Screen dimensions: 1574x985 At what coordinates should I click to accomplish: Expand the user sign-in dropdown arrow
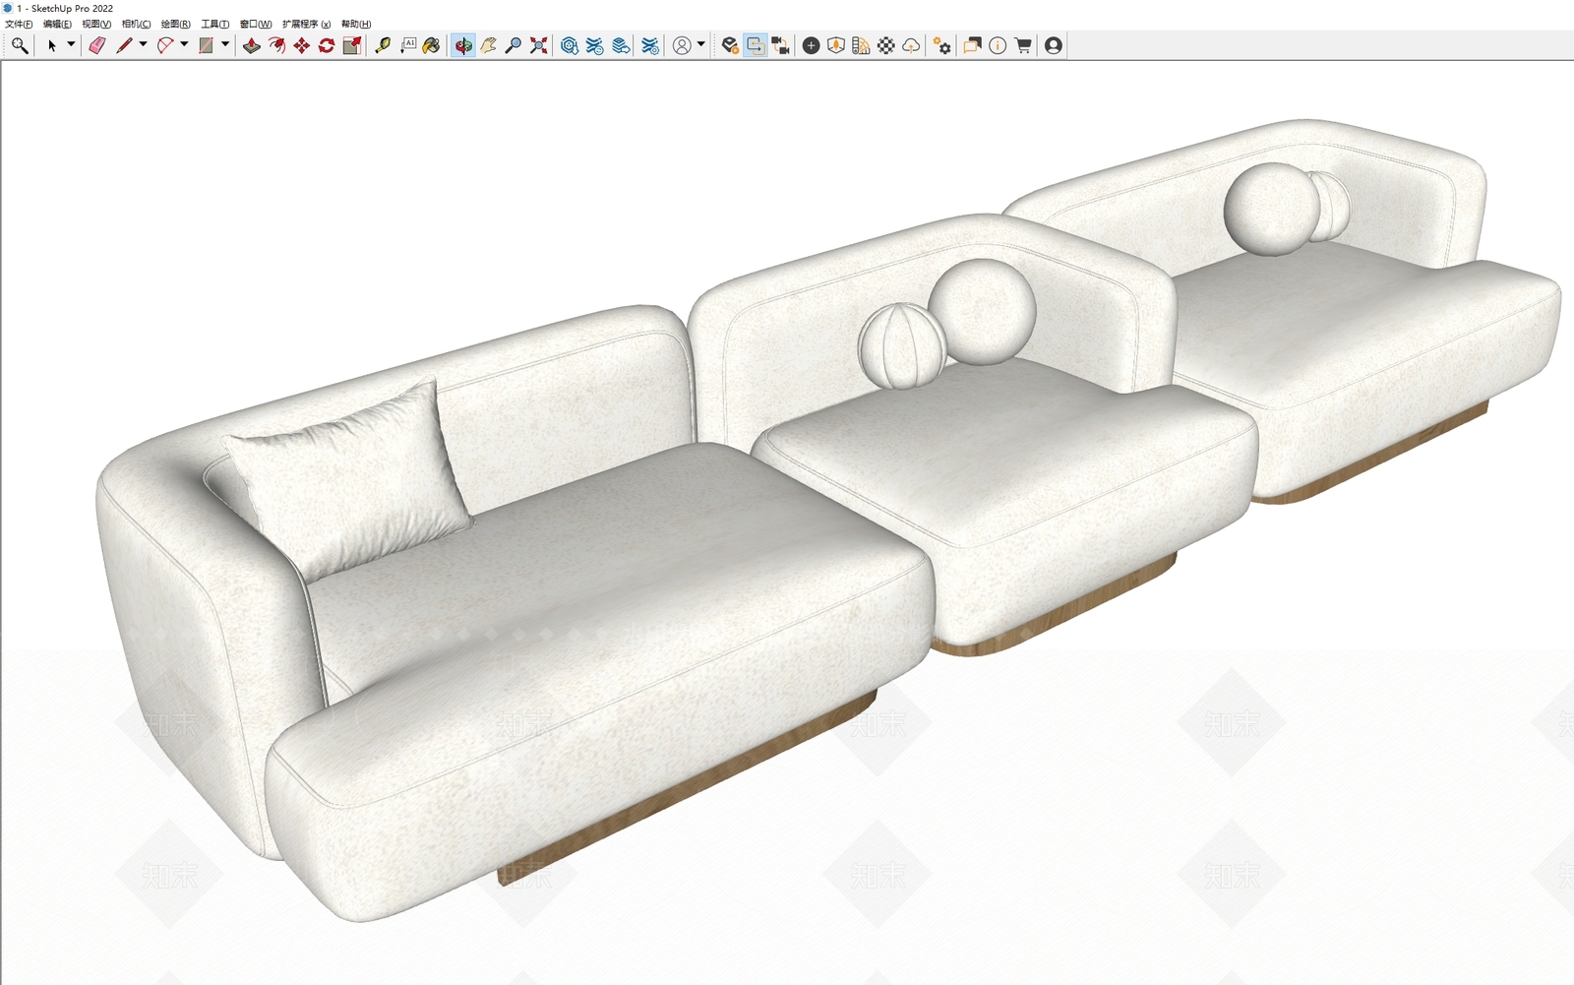coord(700,44)
